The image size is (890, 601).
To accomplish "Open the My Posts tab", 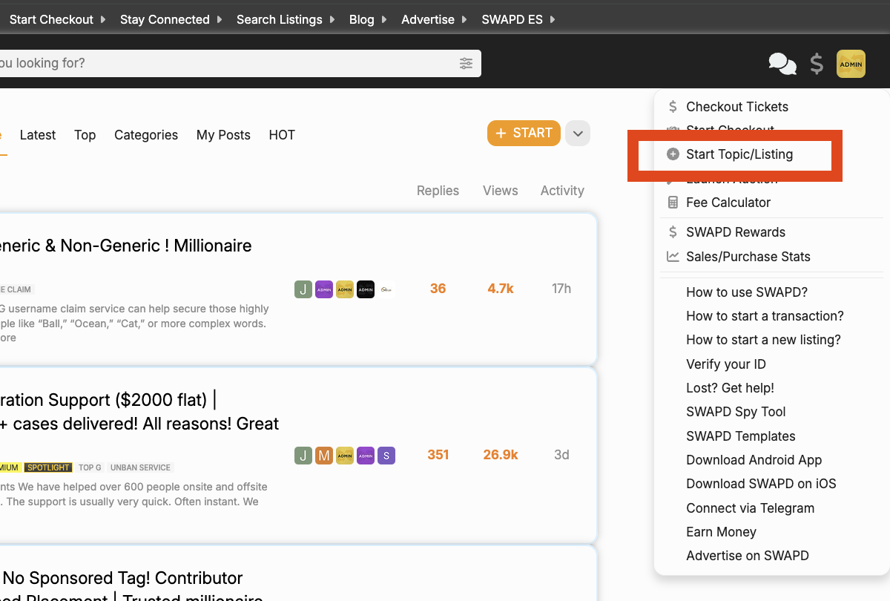I will point(223,135).
